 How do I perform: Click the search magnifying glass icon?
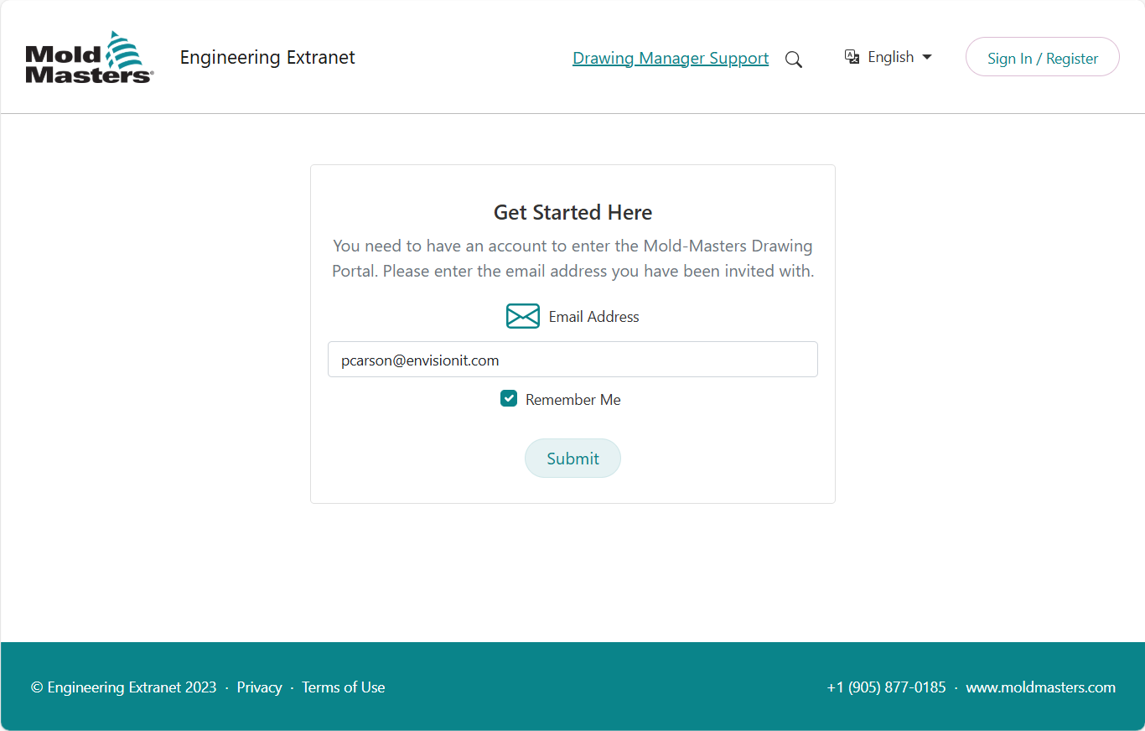point(793,59)
